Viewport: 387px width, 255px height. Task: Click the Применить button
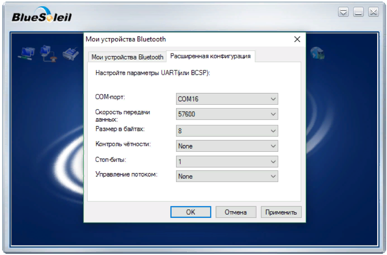pyautogui.click(x=281, y=212)
